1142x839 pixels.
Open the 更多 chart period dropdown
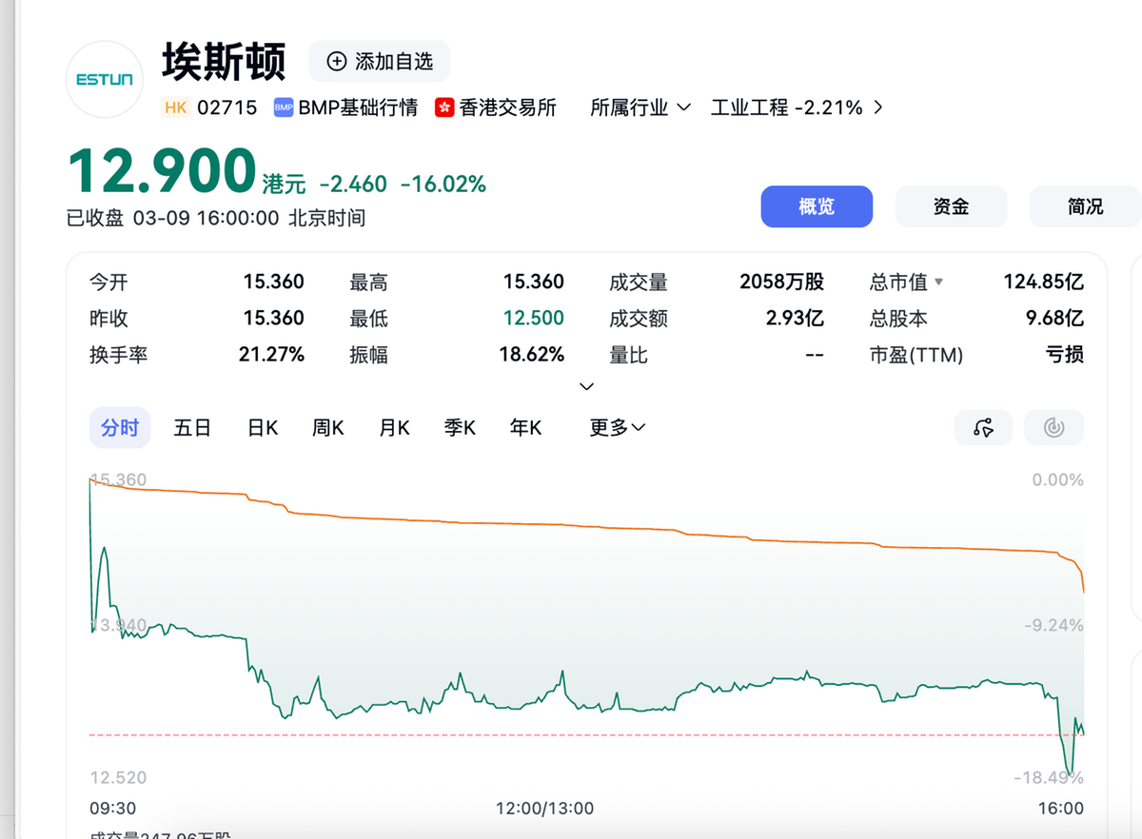[x=617, y=428]
